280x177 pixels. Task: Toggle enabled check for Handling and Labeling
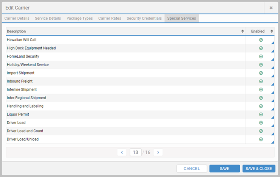pos(261,106)
